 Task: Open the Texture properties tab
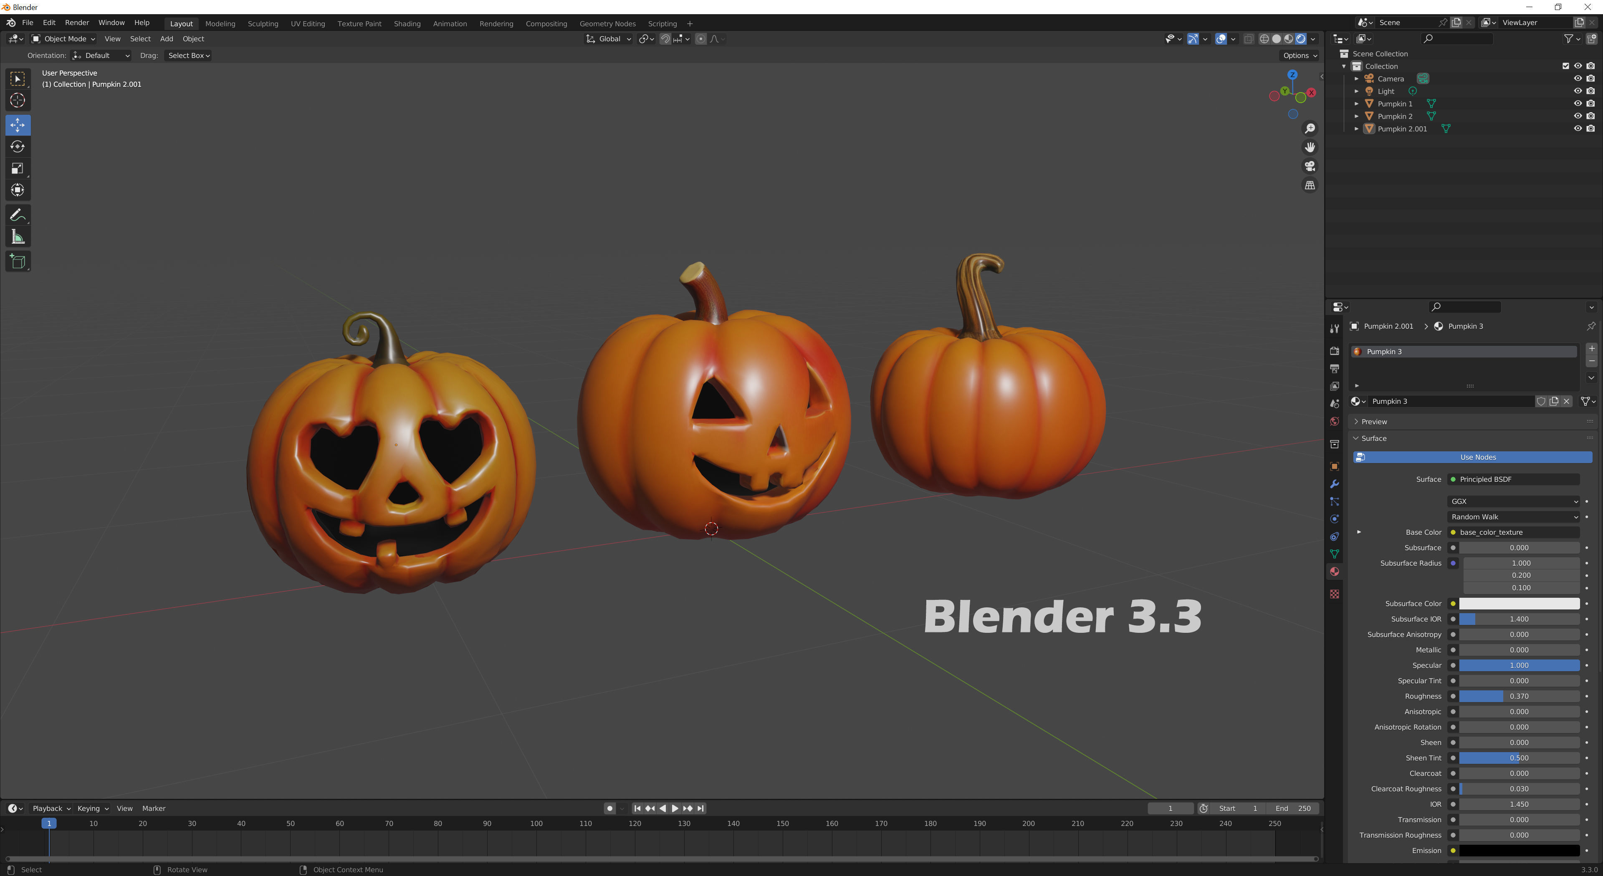click(1334, 594)
